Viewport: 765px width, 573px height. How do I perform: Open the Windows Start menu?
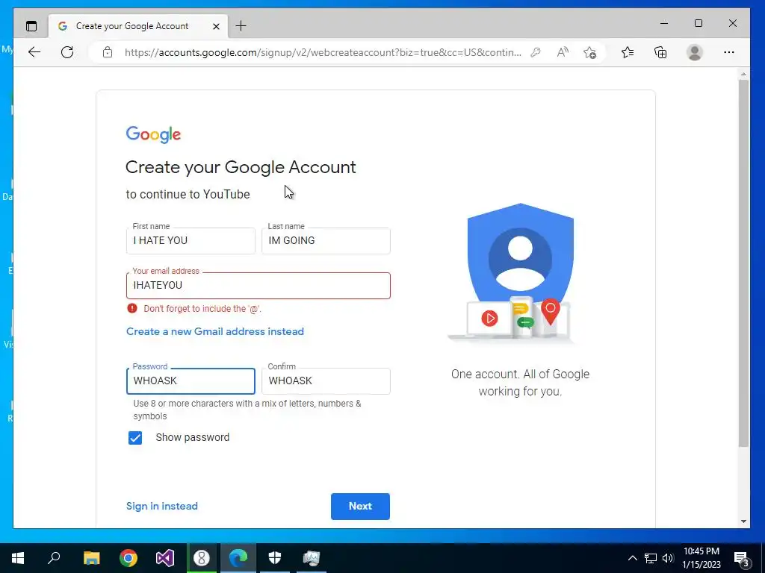click(18, 558)
